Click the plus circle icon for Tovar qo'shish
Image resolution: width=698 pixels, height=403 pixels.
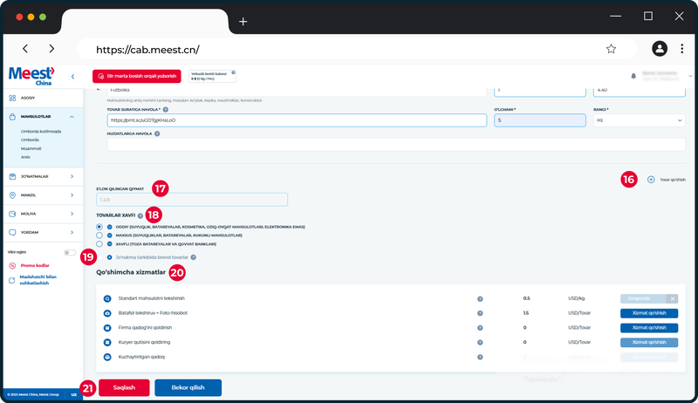pyautogui.click(x=651, y=180)
